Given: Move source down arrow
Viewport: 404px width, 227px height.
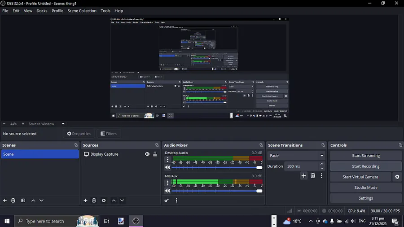Looking at the screenshot, I should [122, 200].
